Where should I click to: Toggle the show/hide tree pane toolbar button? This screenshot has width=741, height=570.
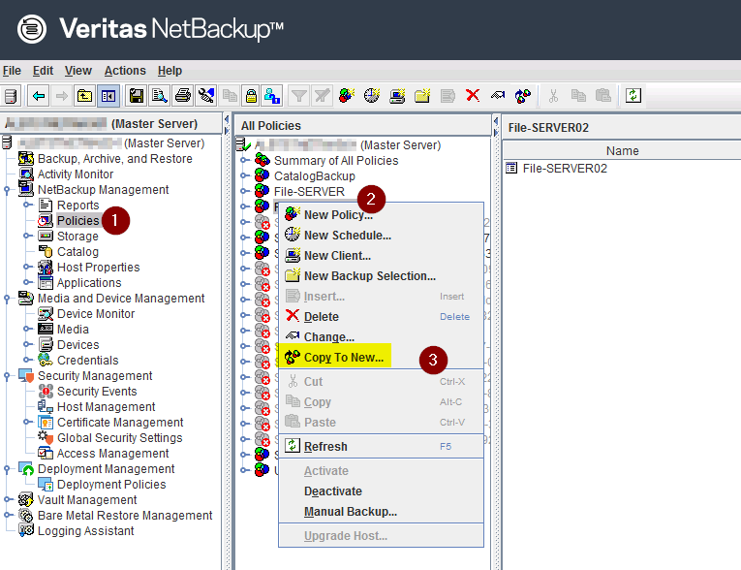click(108, 95)
